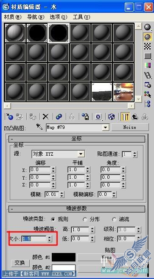Viewport: 154px width, 279px height.
Task: Toggle checkered Background pattern icon
Action: pos(148,46)
